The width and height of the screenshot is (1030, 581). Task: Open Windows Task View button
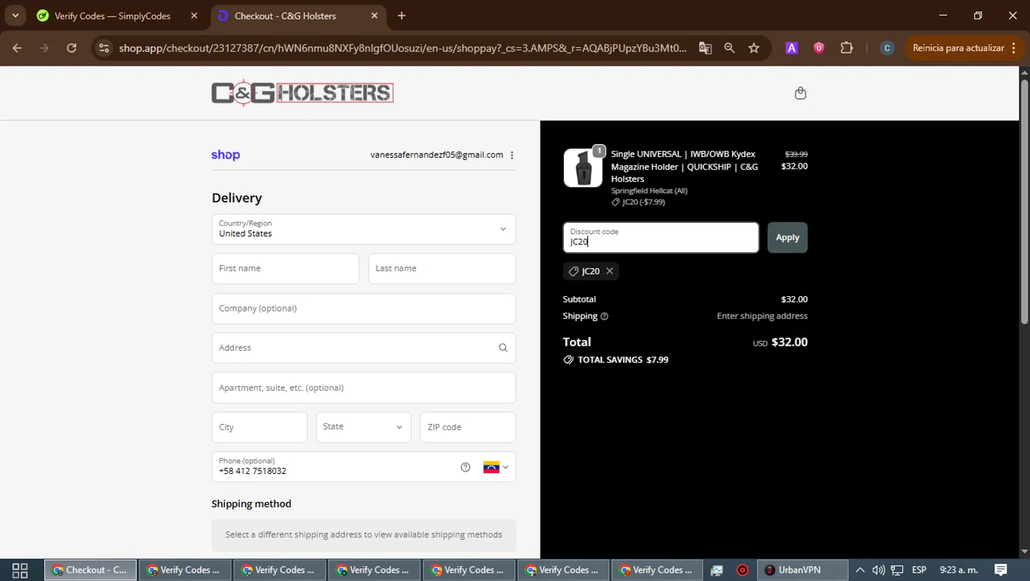[x=20, y=570]
